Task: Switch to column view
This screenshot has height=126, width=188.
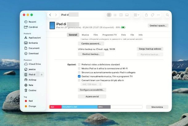Action: (121, 15)
